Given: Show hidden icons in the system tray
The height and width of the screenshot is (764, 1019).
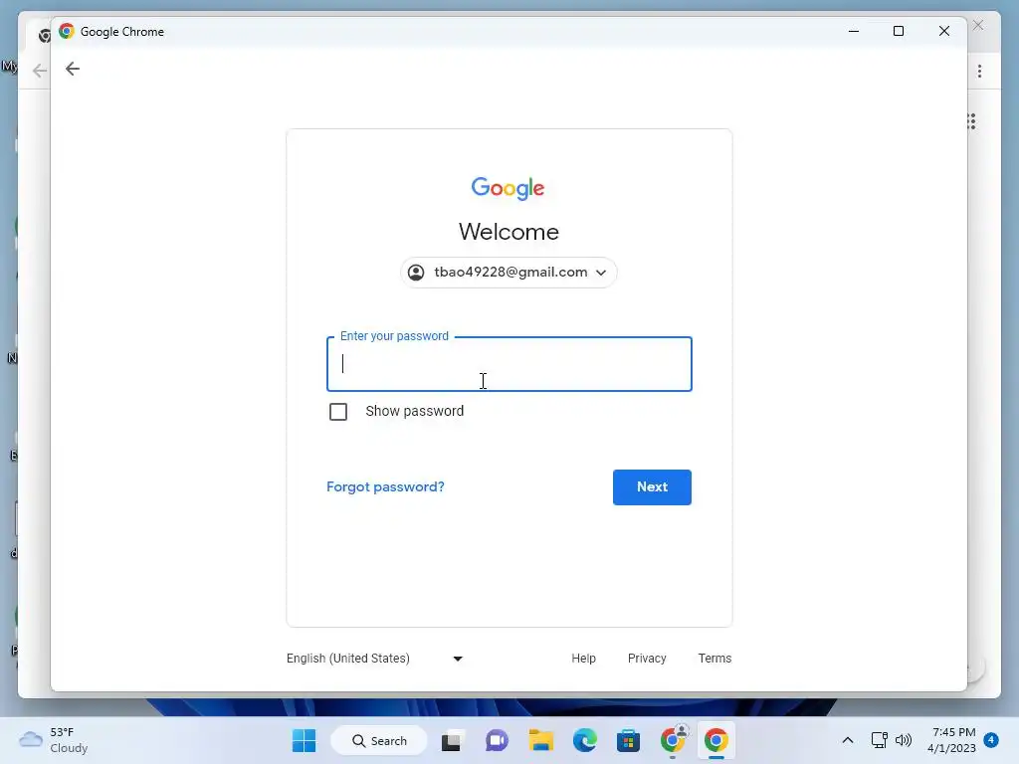Looking at the screenshot, I should point(848,740).
